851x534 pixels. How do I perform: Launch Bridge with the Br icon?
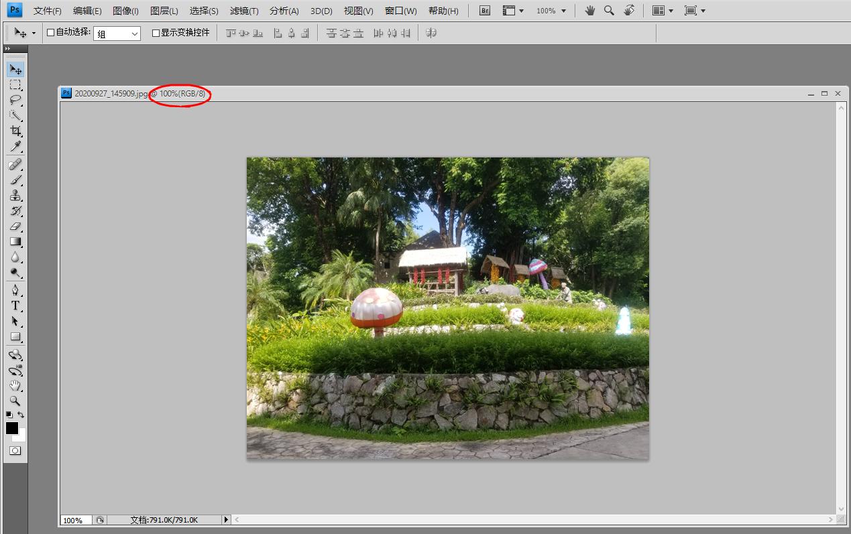485,11
